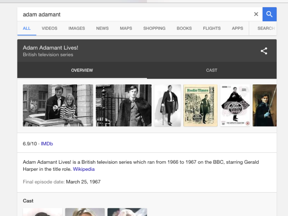This screenshot has width=288, height=216.
Task: Open the IMDb rating link
Action: click(x=47, y=144)
